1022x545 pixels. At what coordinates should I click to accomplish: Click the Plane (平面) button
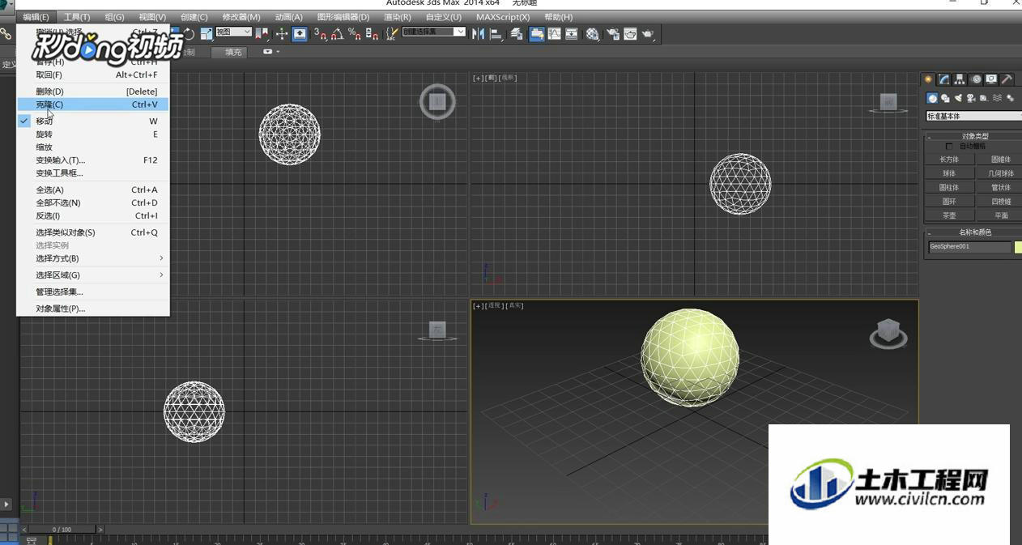pos(1000,215)
